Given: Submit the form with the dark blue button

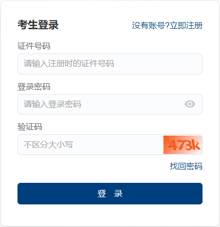Looking at the screenshot, I should (110, 194).
